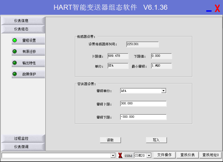Click the 查找仪表 button
This screenshot has height=162, width=223.
(188, 155)
